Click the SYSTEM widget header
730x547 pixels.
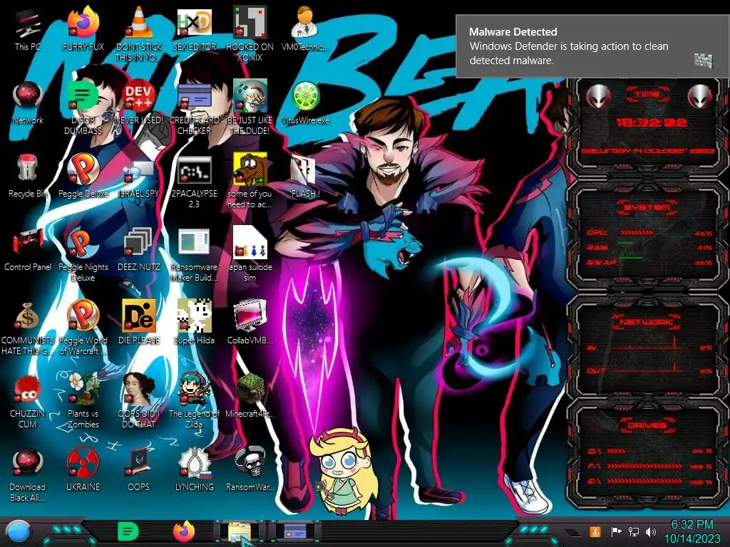point(647,207)
